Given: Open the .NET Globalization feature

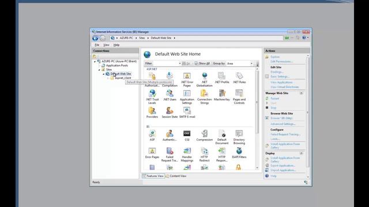Looking at the screenshot, I should [x=204, y=79].
